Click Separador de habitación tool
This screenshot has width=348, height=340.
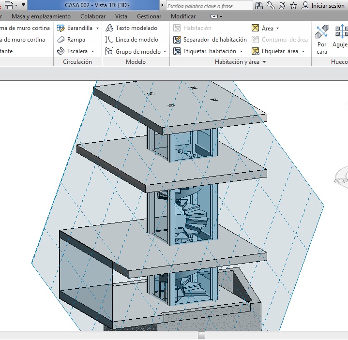[211, 40]
